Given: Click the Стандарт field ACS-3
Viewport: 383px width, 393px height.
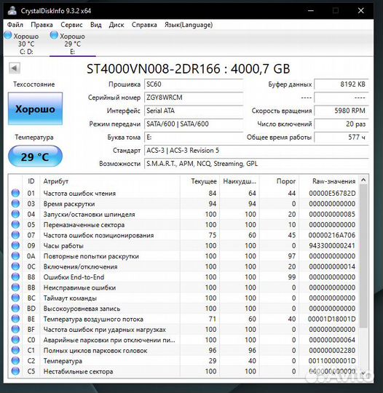Looking at the screenshot, I should [256, 151].
